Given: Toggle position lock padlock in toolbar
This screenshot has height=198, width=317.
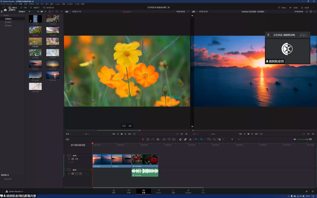Looking at the screenshot, I should pyautogui.click(x=190, y=139).
